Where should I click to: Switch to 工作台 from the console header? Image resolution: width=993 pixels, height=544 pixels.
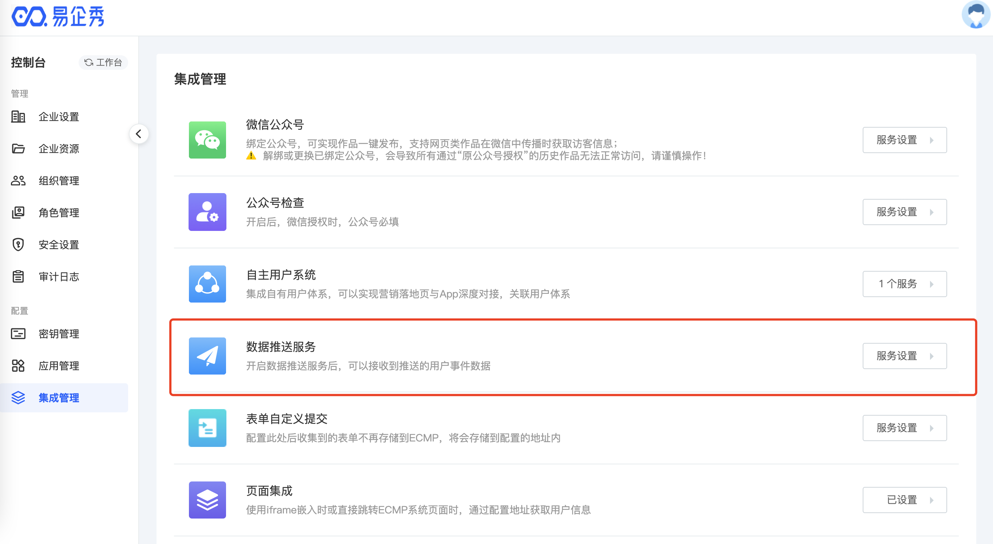tap(103, 63)
